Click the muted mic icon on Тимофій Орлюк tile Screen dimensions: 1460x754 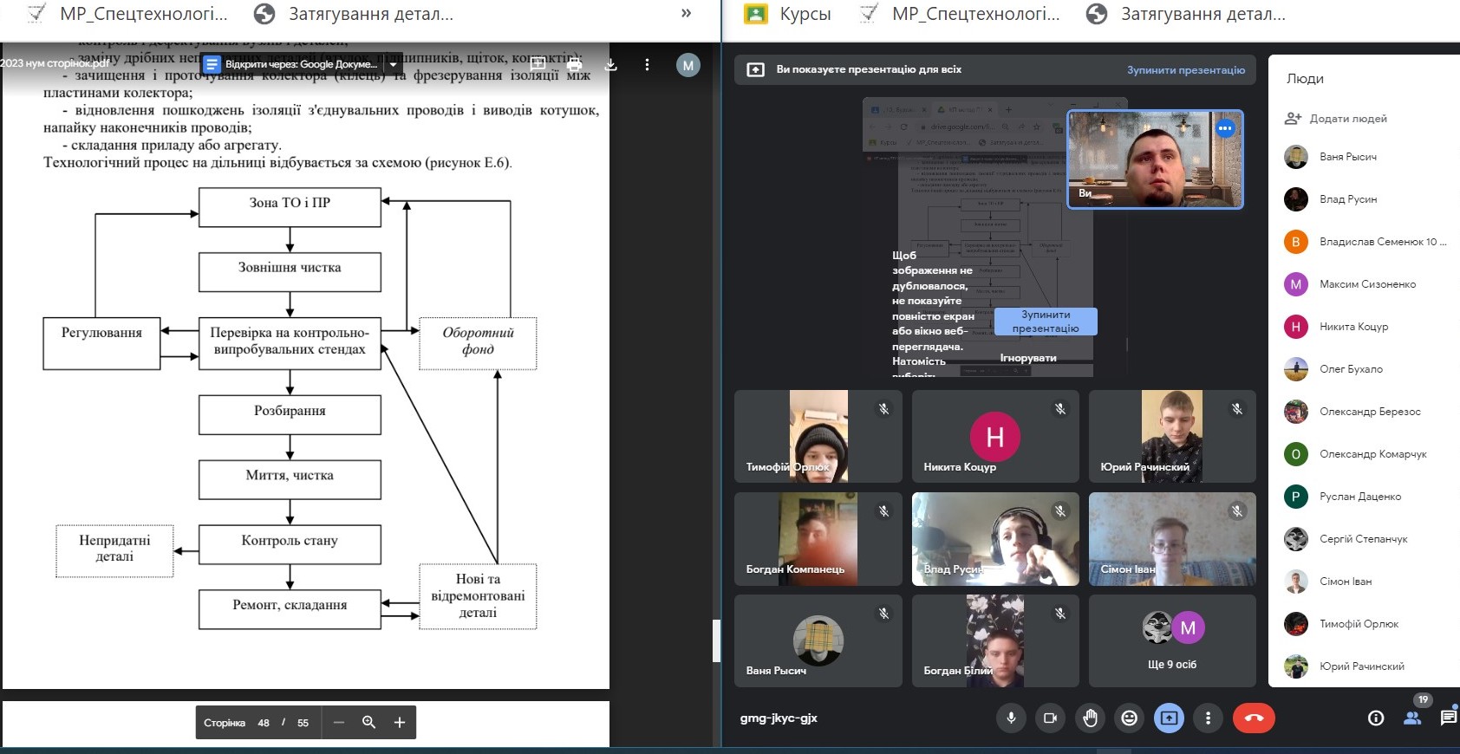click(x=883, y=408)
